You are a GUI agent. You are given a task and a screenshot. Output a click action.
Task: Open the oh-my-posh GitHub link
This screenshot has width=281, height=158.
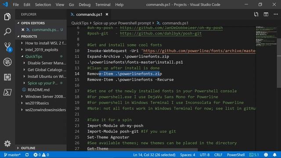[x=171, y=28]
